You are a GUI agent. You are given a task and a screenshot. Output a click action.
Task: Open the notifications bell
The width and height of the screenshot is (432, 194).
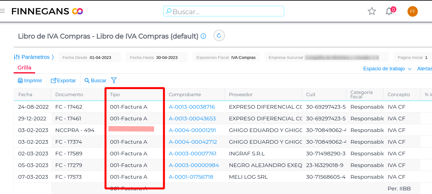pos(389,11)
